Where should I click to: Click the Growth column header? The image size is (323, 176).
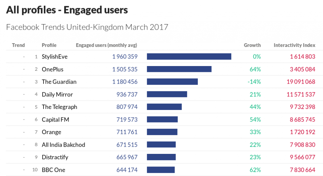coord(252,45)
